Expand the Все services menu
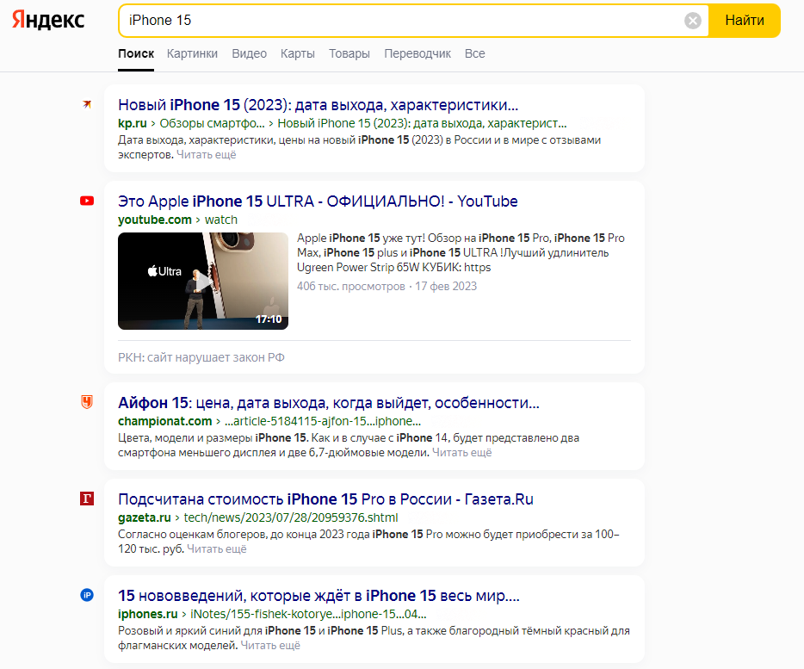Screen dimensions: 804x669 tap(475, 53)
